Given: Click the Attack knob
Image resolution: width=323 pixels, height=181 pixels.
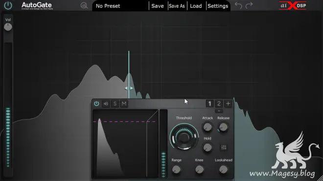Looking at the screenshot, I should click(x=207, y=127).
